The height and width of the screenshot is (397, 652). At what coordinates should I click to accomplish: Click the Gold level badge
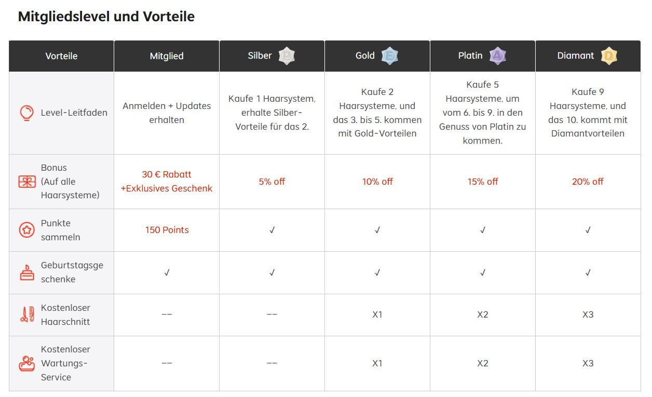389,56
